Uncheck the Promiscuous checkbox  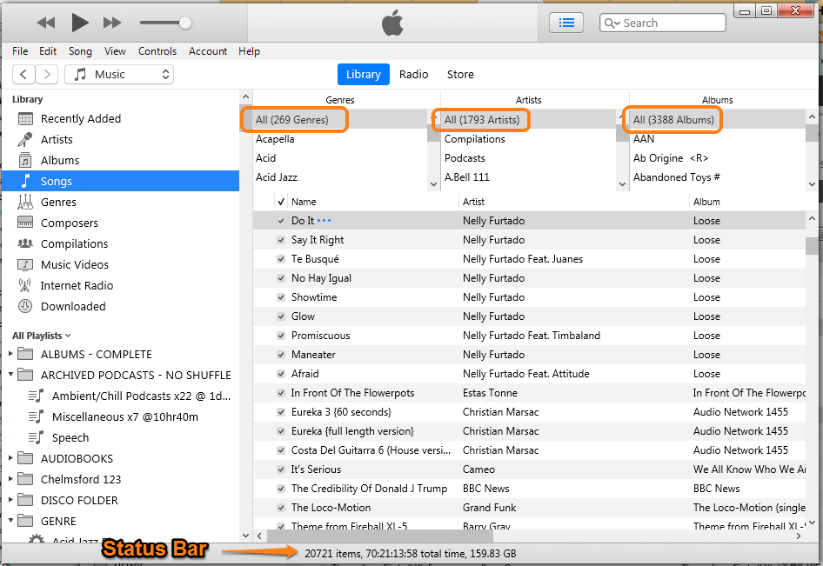[x=281, y=336]
